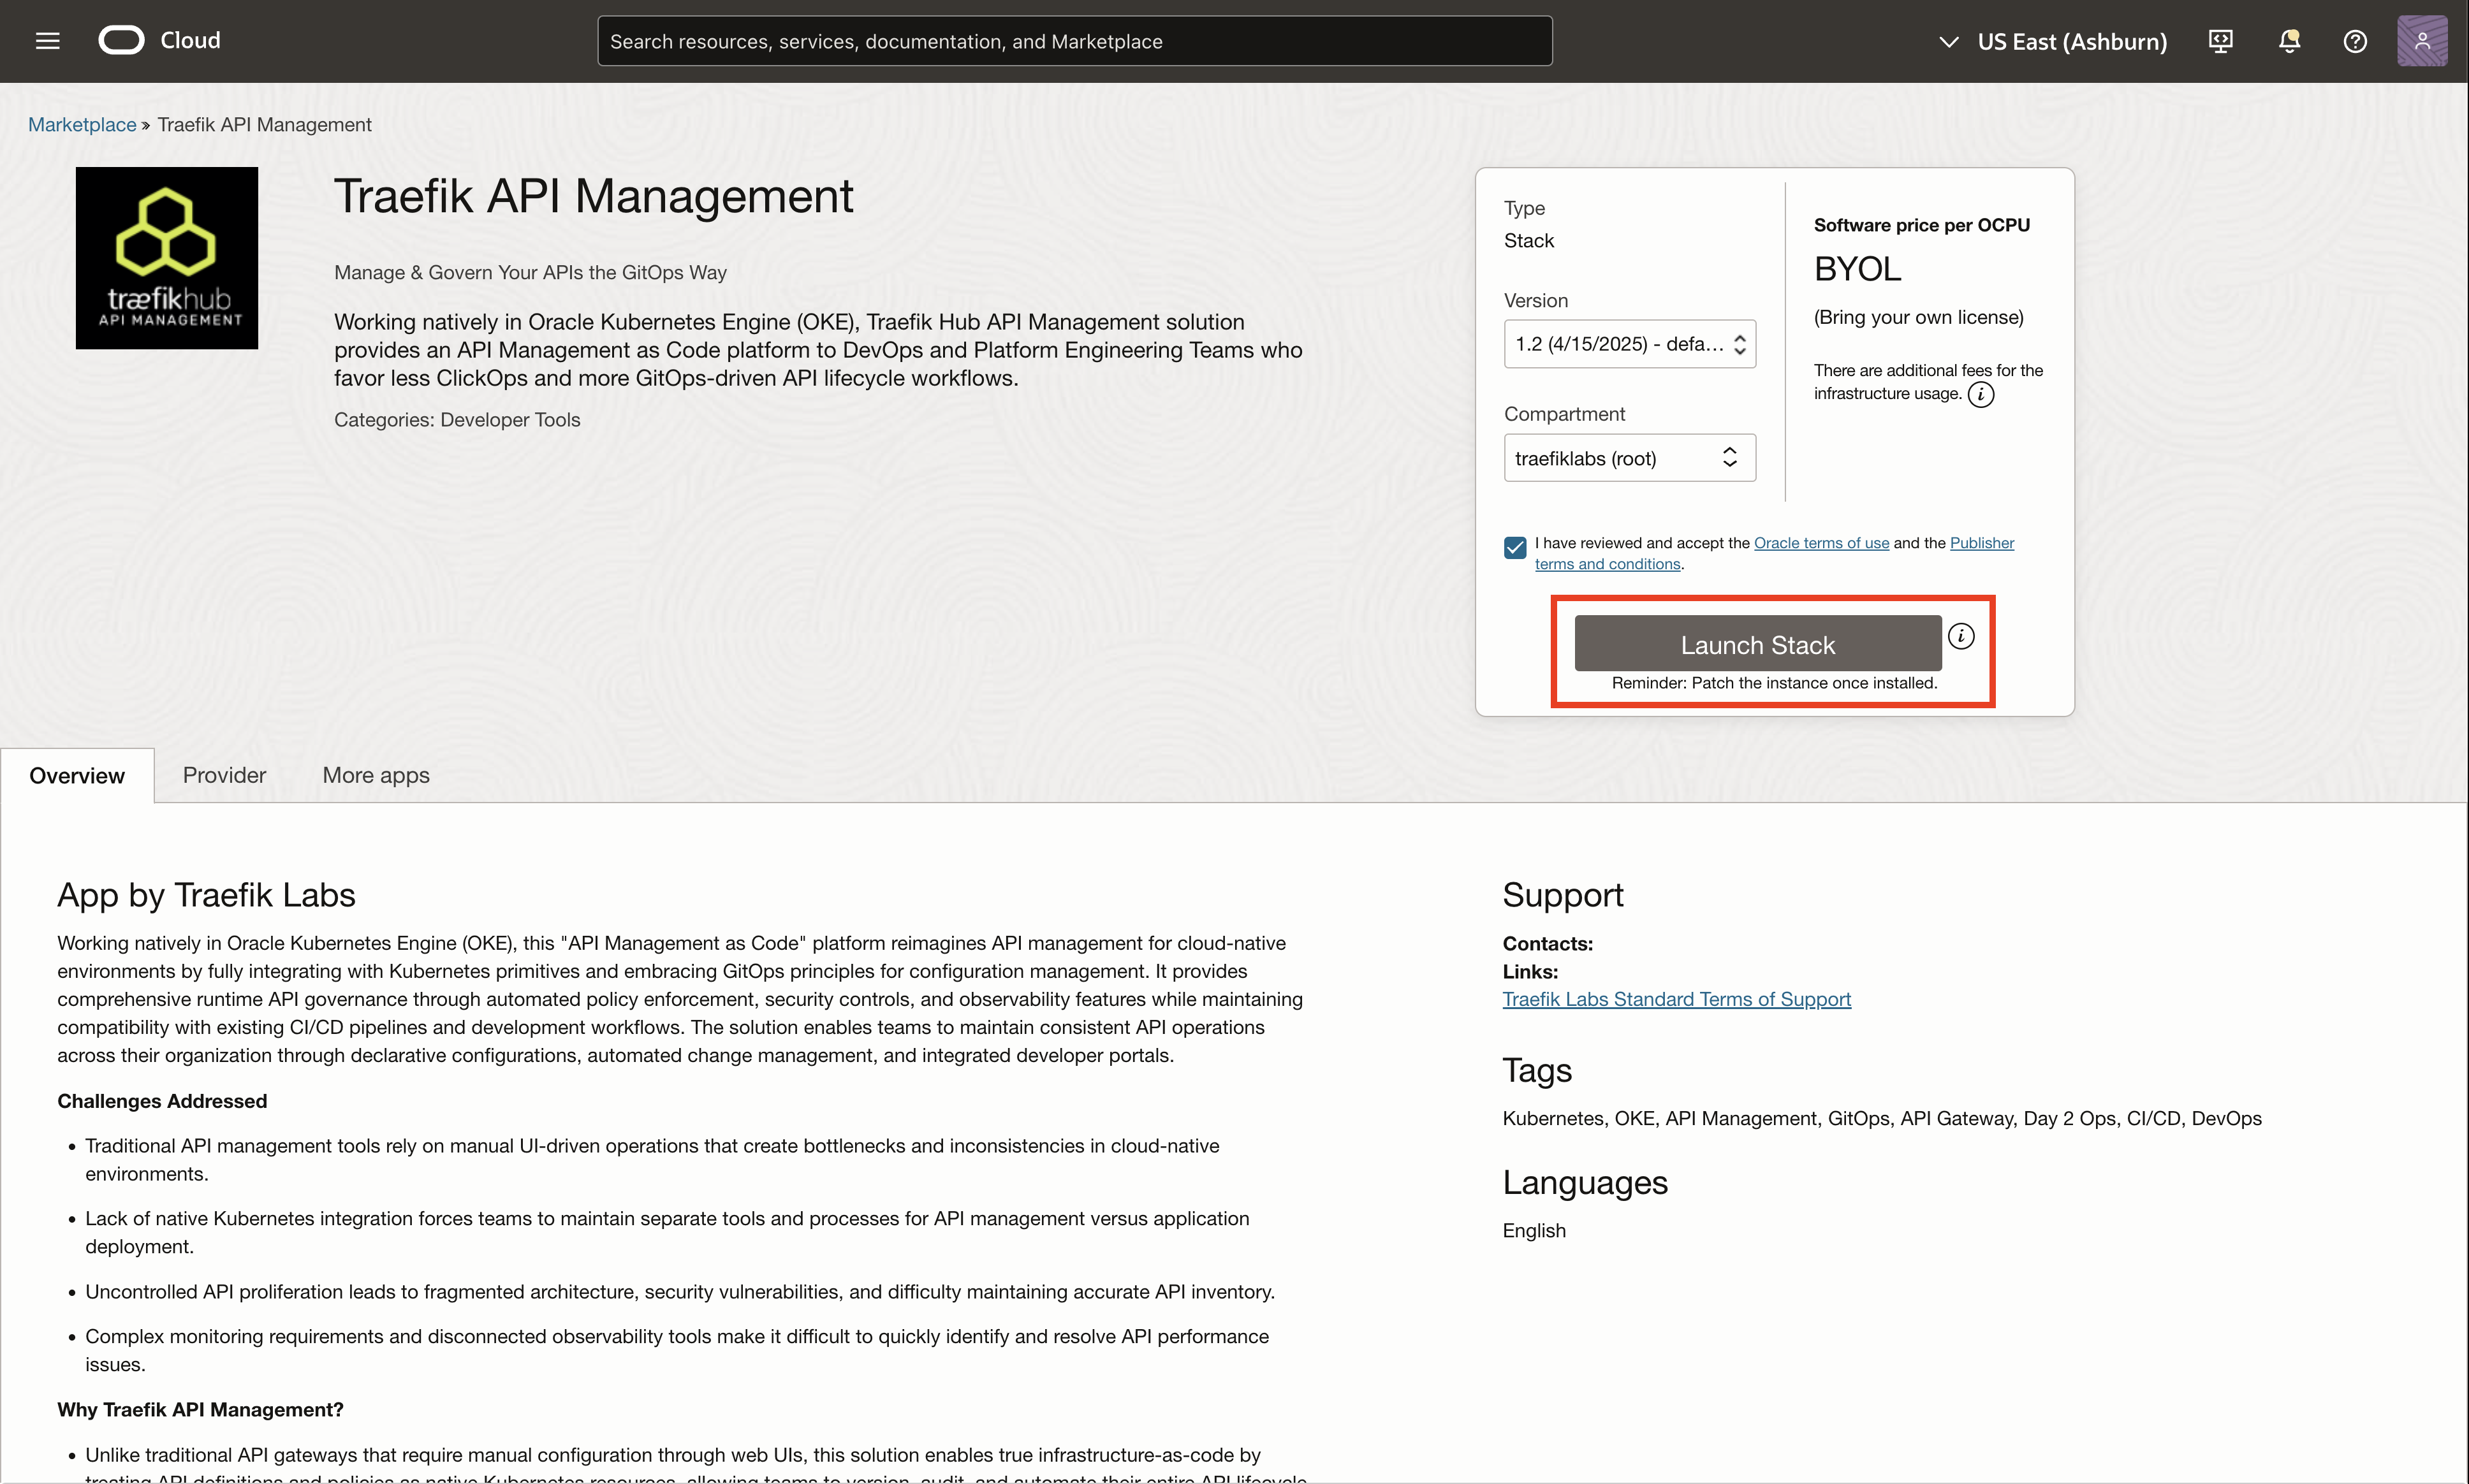The height and width of the screenshot is (1484, 2469).
Task: Open the Compartment traefiklabs dropdown
Action: (x=1629, y=458)
